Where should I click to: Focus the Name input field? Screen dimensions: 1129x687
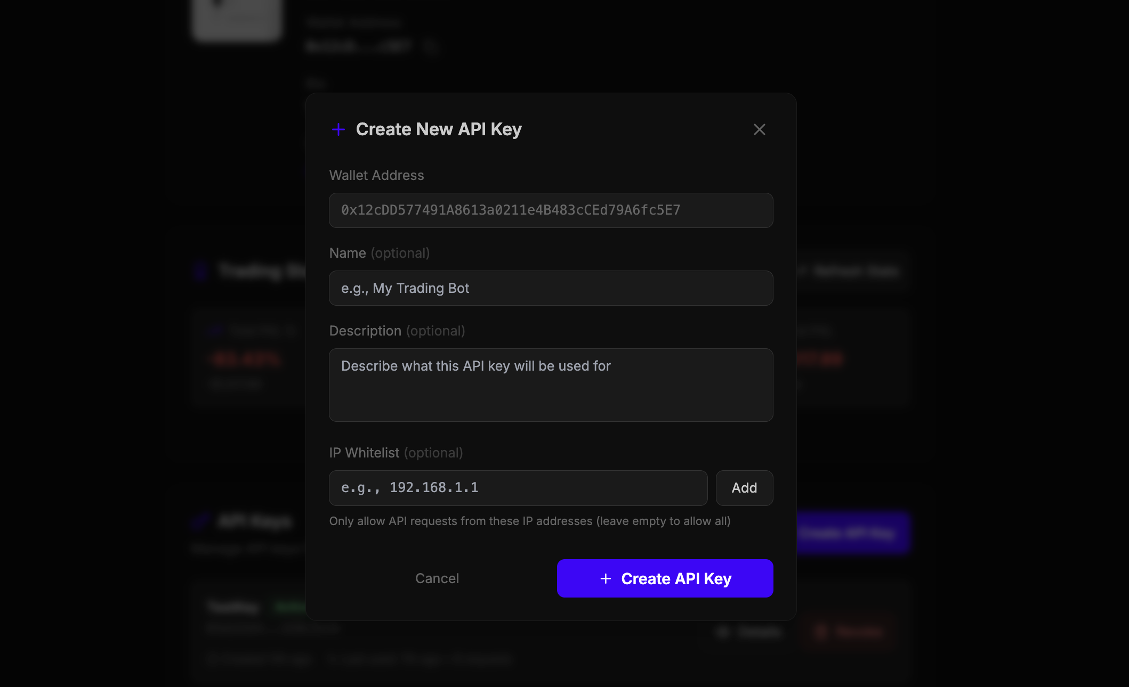(551, 288)
